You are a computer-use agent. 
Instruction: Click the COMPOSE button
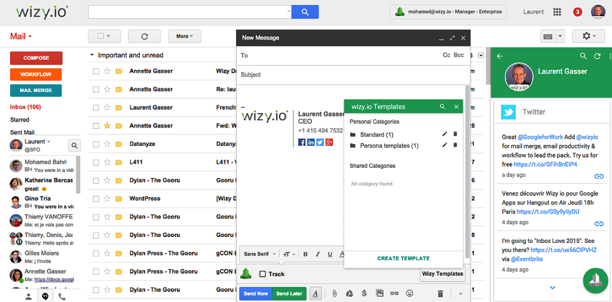[36, 58]
